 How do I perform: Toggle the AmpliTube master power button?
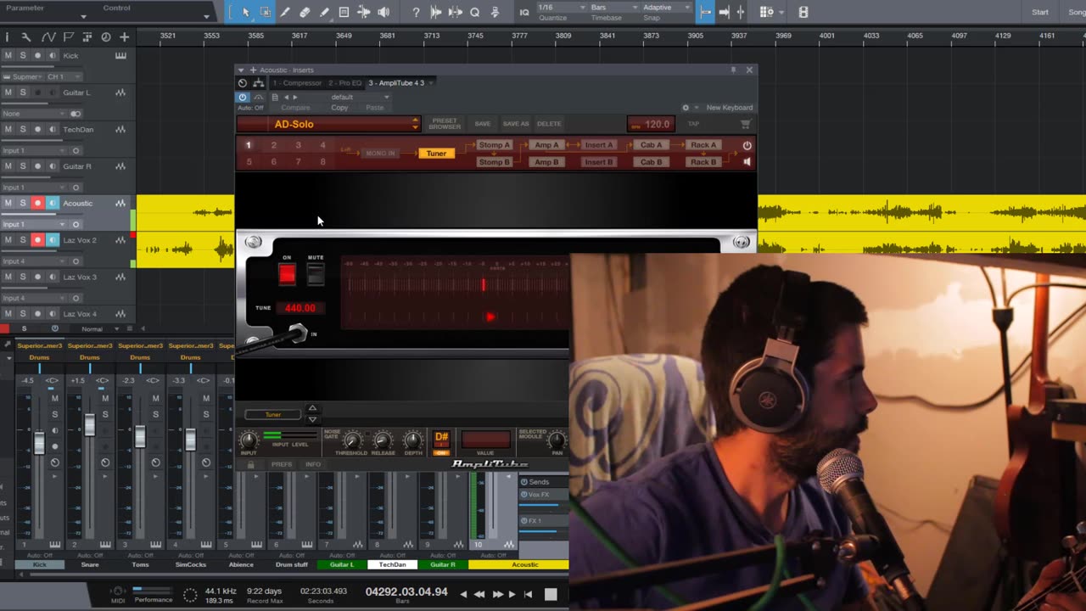pyautogui.click(x=747, y=145)
